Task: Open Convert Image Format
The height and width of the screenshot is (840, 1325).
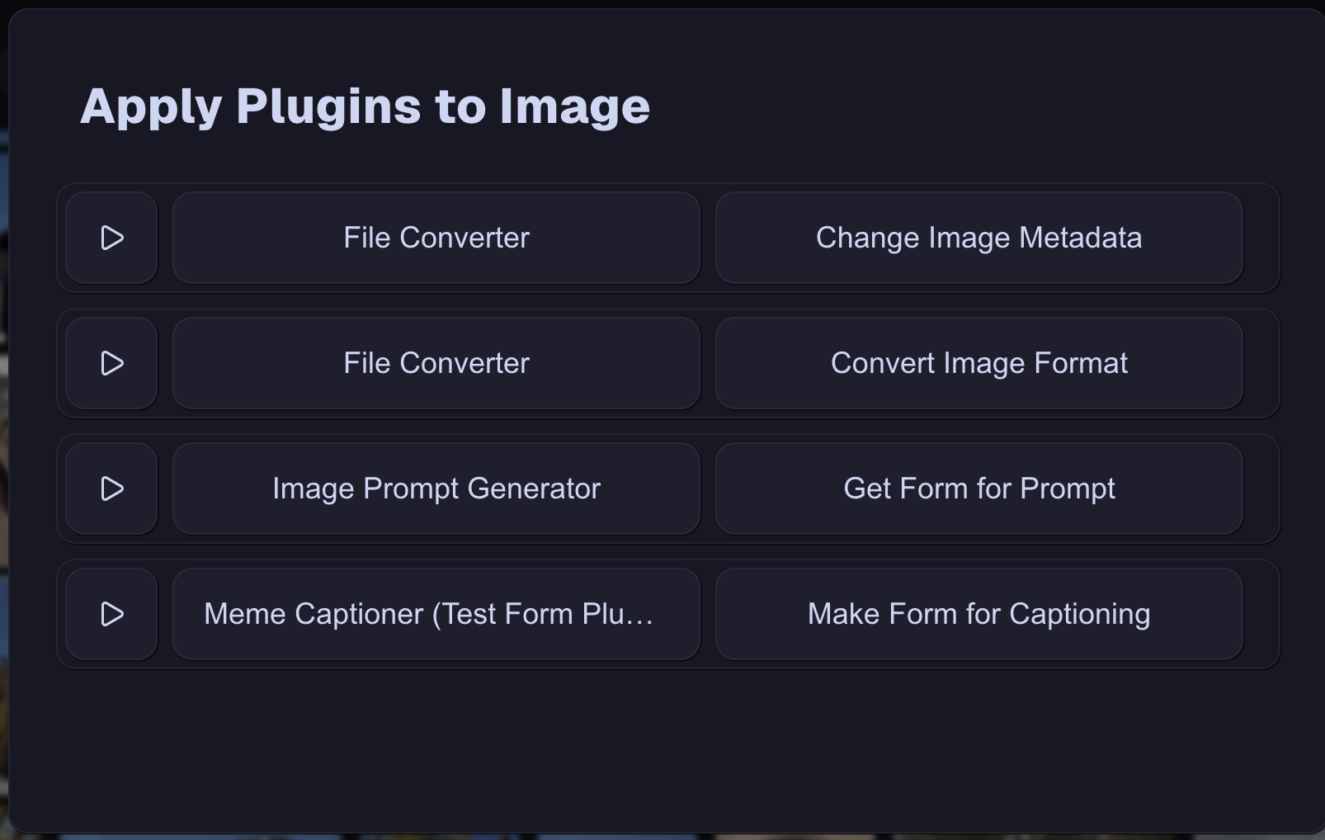Action: pos(978,363)
